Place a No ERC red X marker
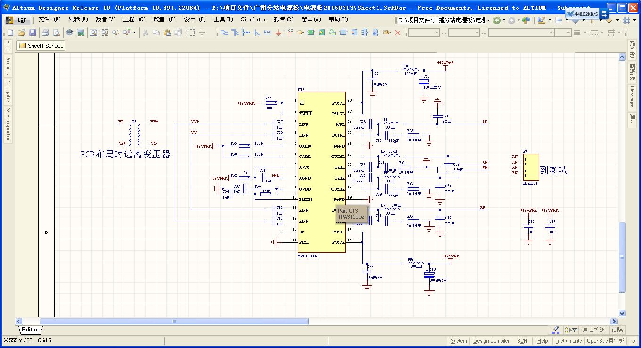The height and width of the screenshot is (348, 641). point(398,33)
